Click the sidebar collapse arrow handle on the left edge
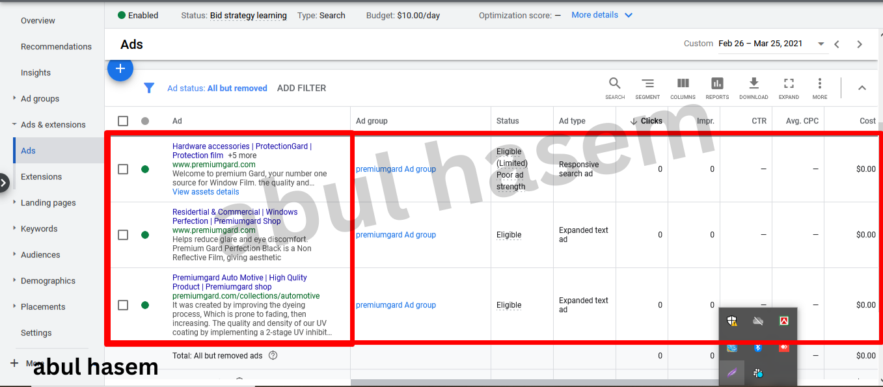Screen dimensions: 883x387 click(3, 183)
